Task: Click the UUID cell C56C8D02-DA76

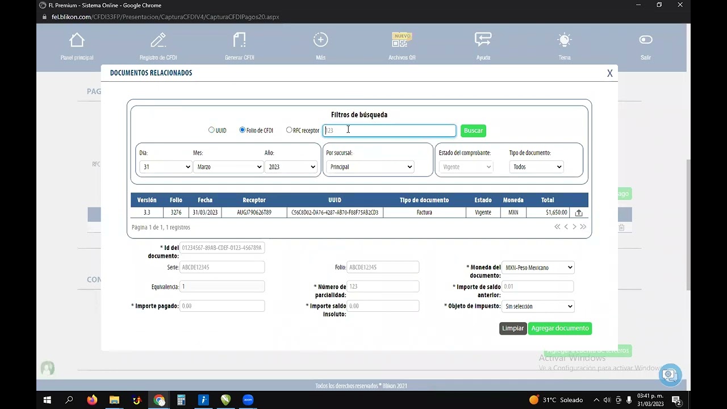Action: click(x=335, y=212)
